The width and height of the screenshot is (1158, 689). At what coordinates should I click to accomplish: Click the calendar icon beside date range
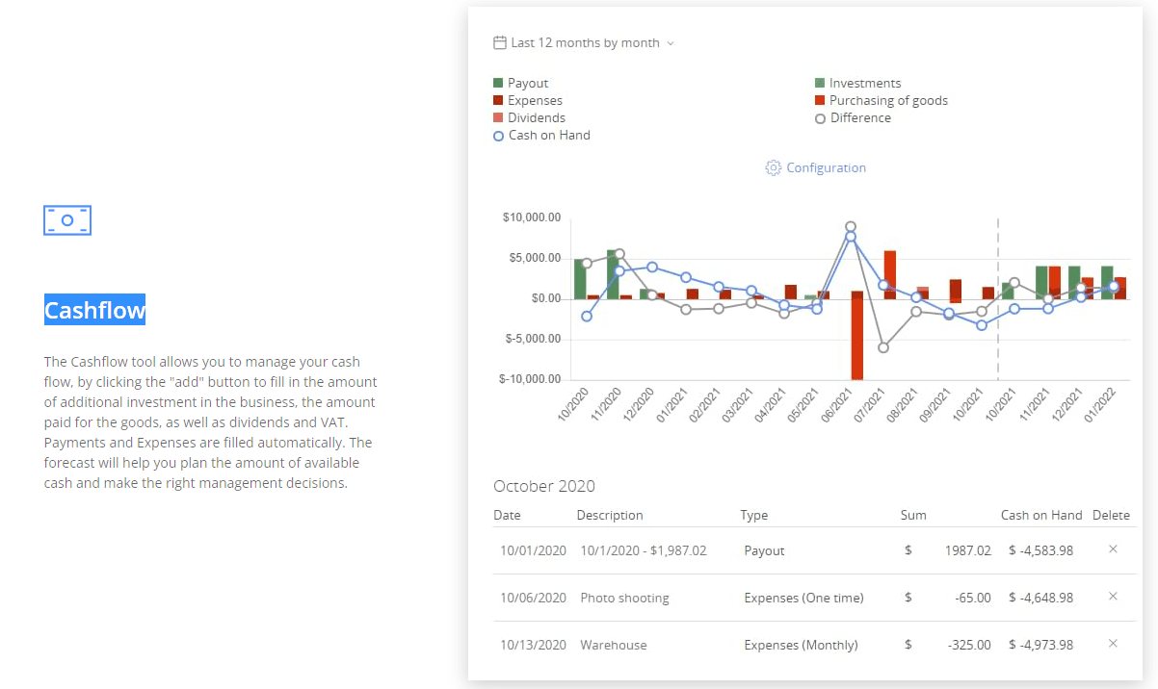(x=499, y=42)
